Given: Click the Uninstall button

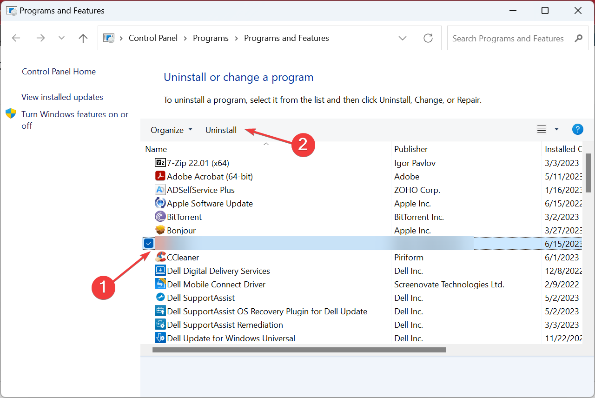Looking at the screenshot, I should pos(221,130).
